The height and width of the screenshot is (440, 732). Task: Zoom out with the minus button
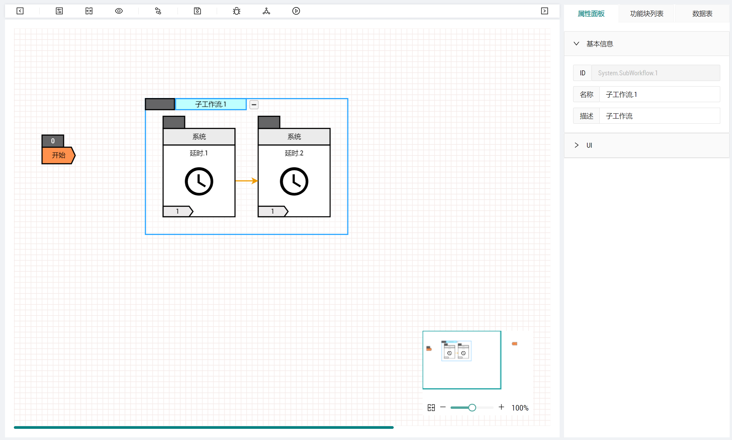click(443, 407)
